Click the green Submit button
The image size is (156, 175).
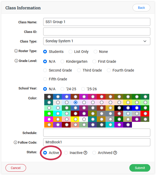[140, 168]
